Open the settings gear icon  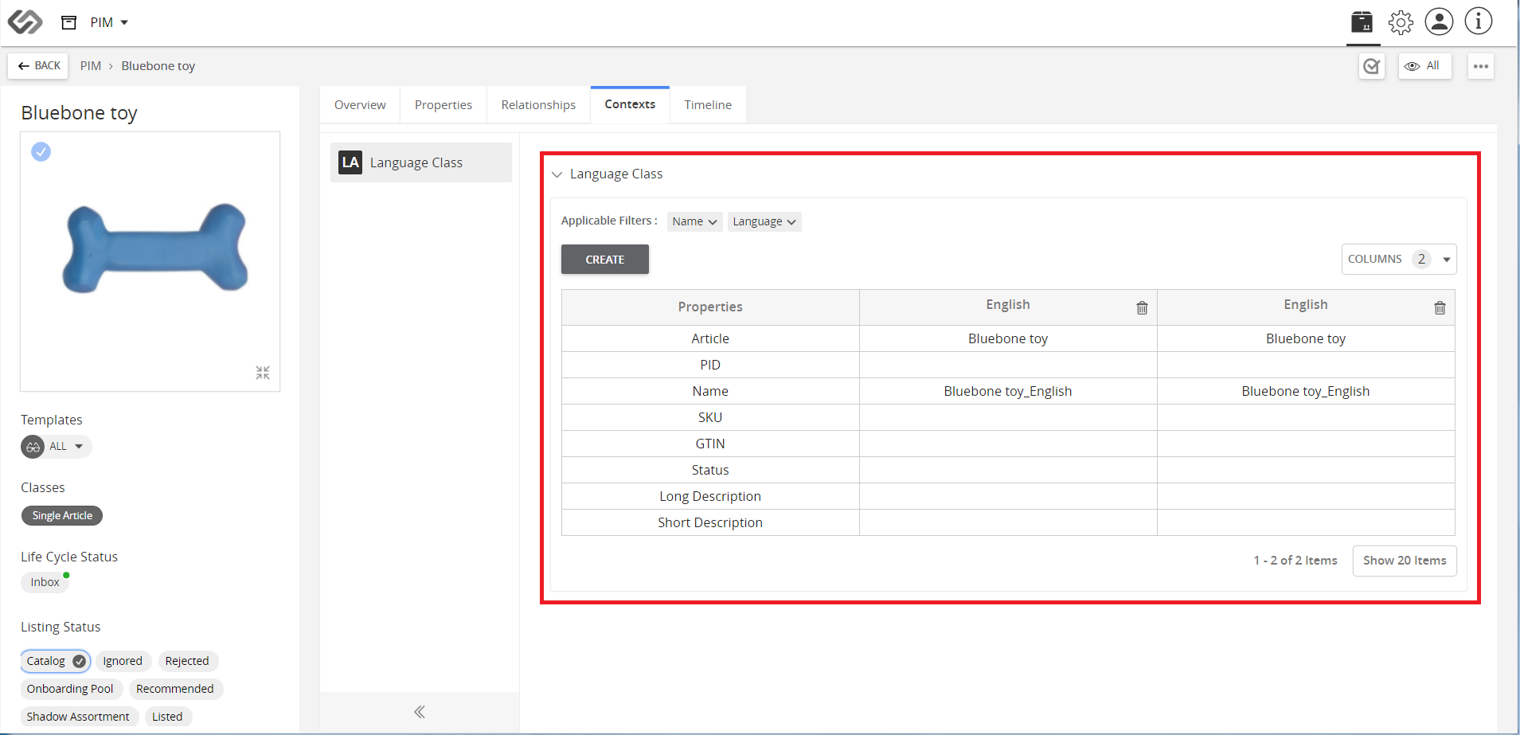1401,22
